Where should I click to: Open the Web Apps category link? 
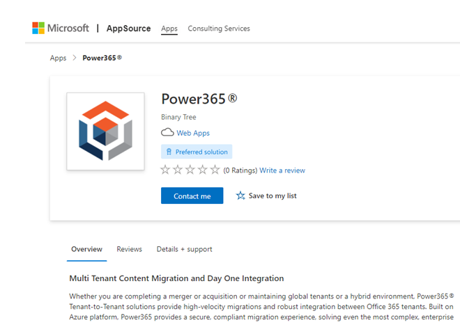(193, 133)
